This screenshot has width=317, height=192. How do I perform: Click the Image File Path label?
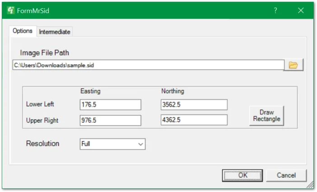(x=44, y=53)
